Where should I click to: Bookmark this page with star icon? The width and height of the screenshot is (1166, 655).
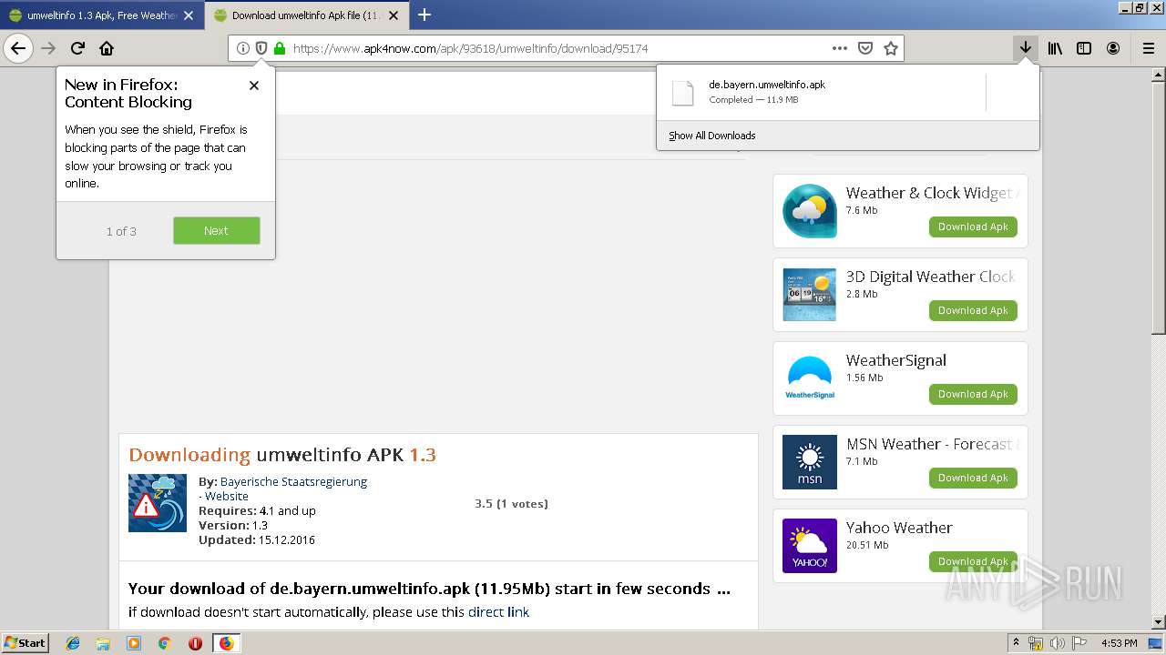(x=891, y=48)
